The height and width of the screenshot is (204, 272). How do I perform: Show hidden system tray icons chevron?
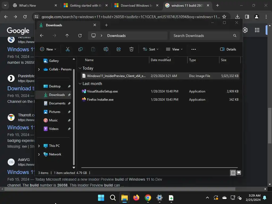(x=207, y=198)
